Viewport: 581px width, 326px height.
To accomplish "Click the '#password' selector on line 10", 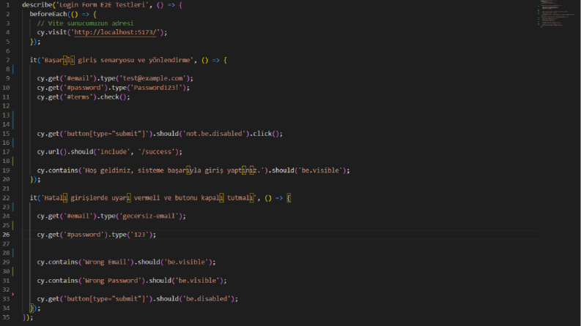I will pos(84,88).
